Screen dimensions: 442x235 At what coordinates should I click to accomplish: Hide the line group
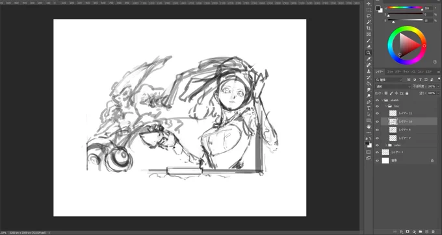coord(378,106)
